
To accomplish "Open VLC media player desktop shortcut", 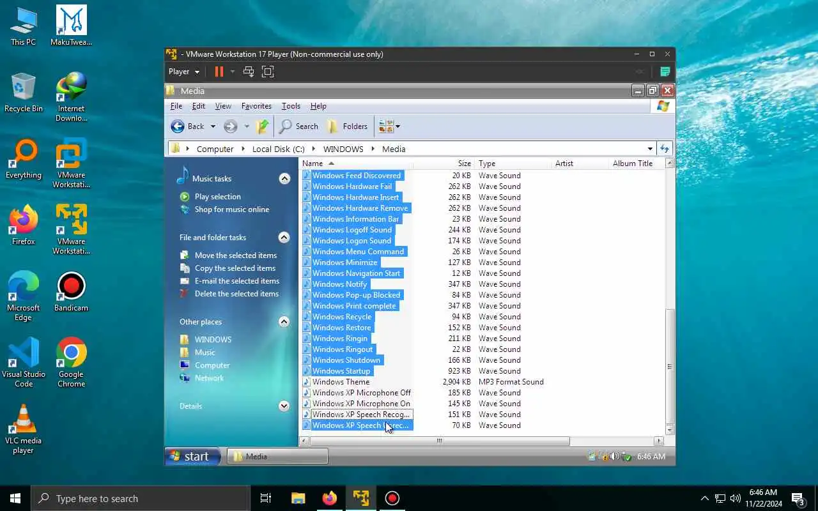I will pyautogui.click(x=24, y=430).
